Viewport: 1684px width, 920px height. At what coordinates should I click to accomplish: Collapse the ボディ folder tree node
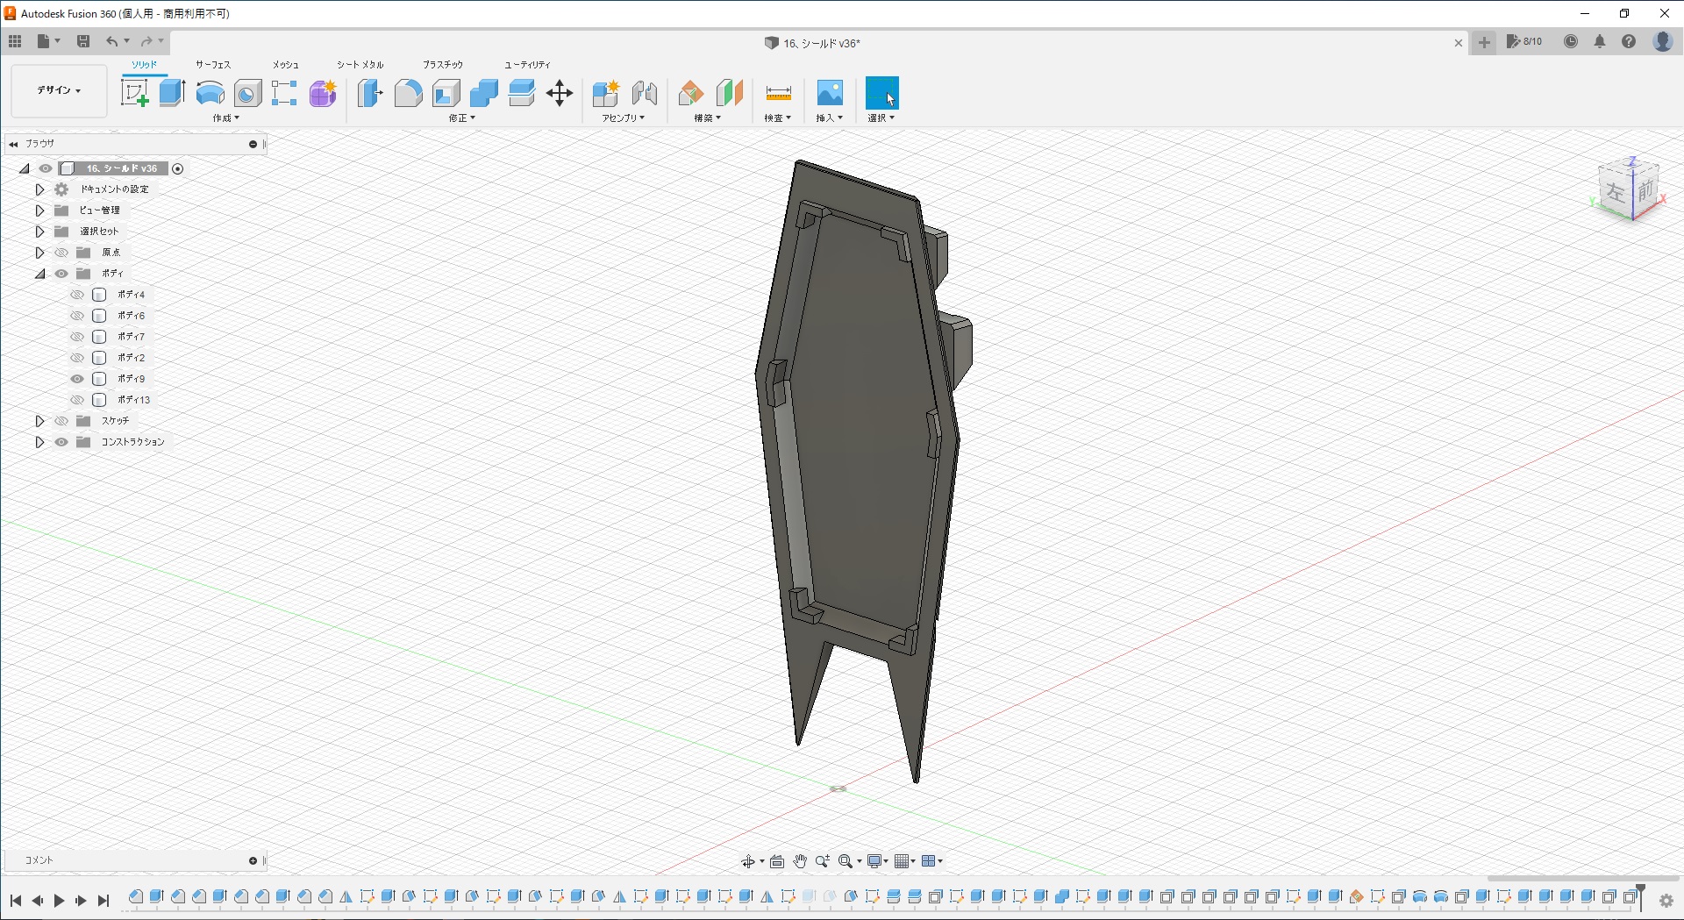(x=39, y=274)
